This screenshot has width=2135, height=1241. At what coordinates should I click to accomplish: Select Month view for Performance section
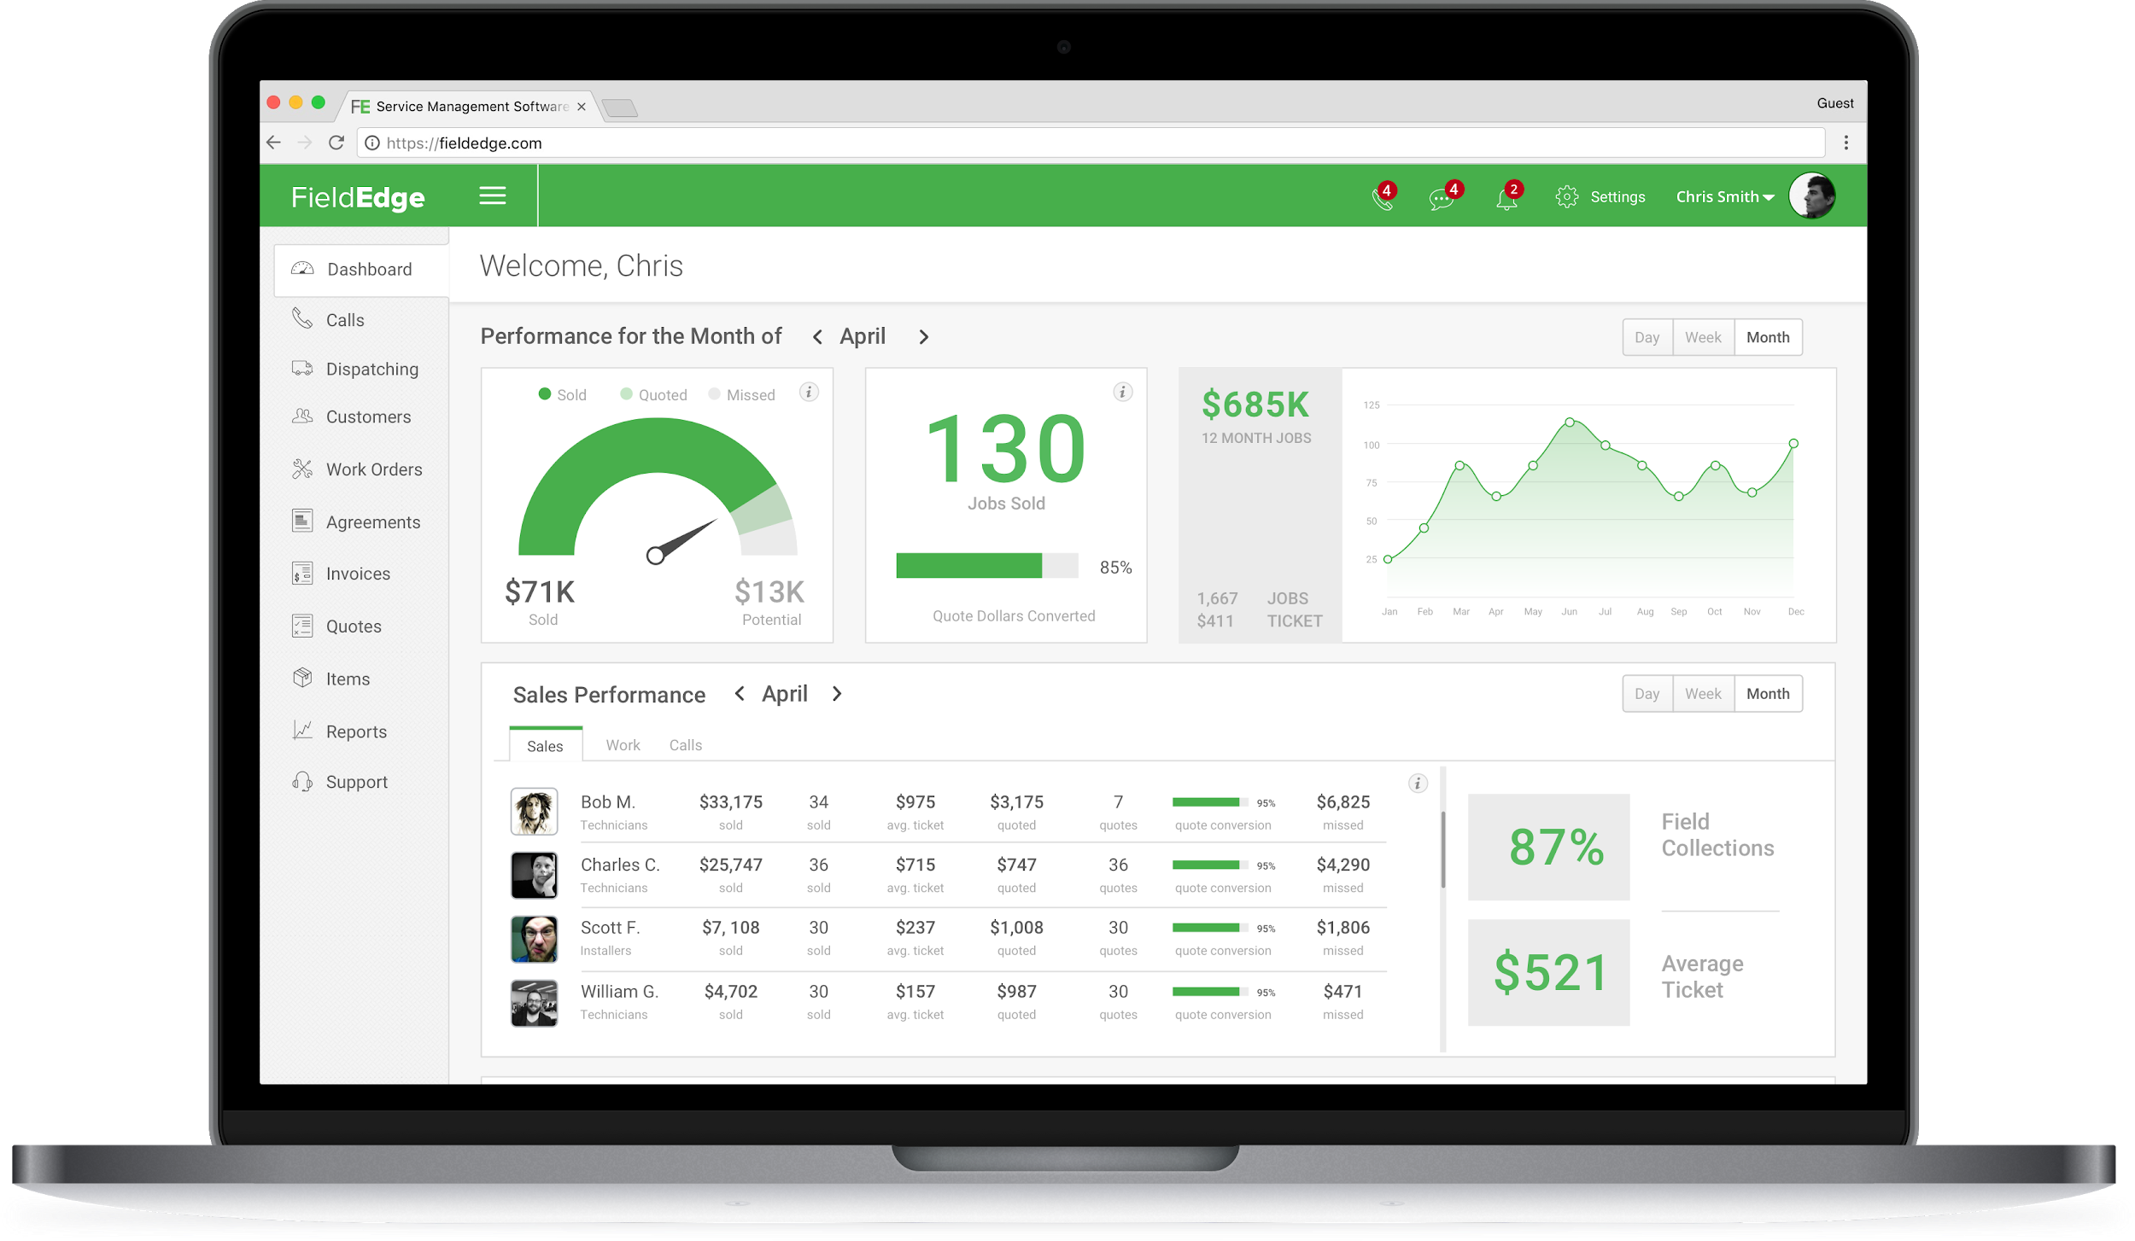1768,338
